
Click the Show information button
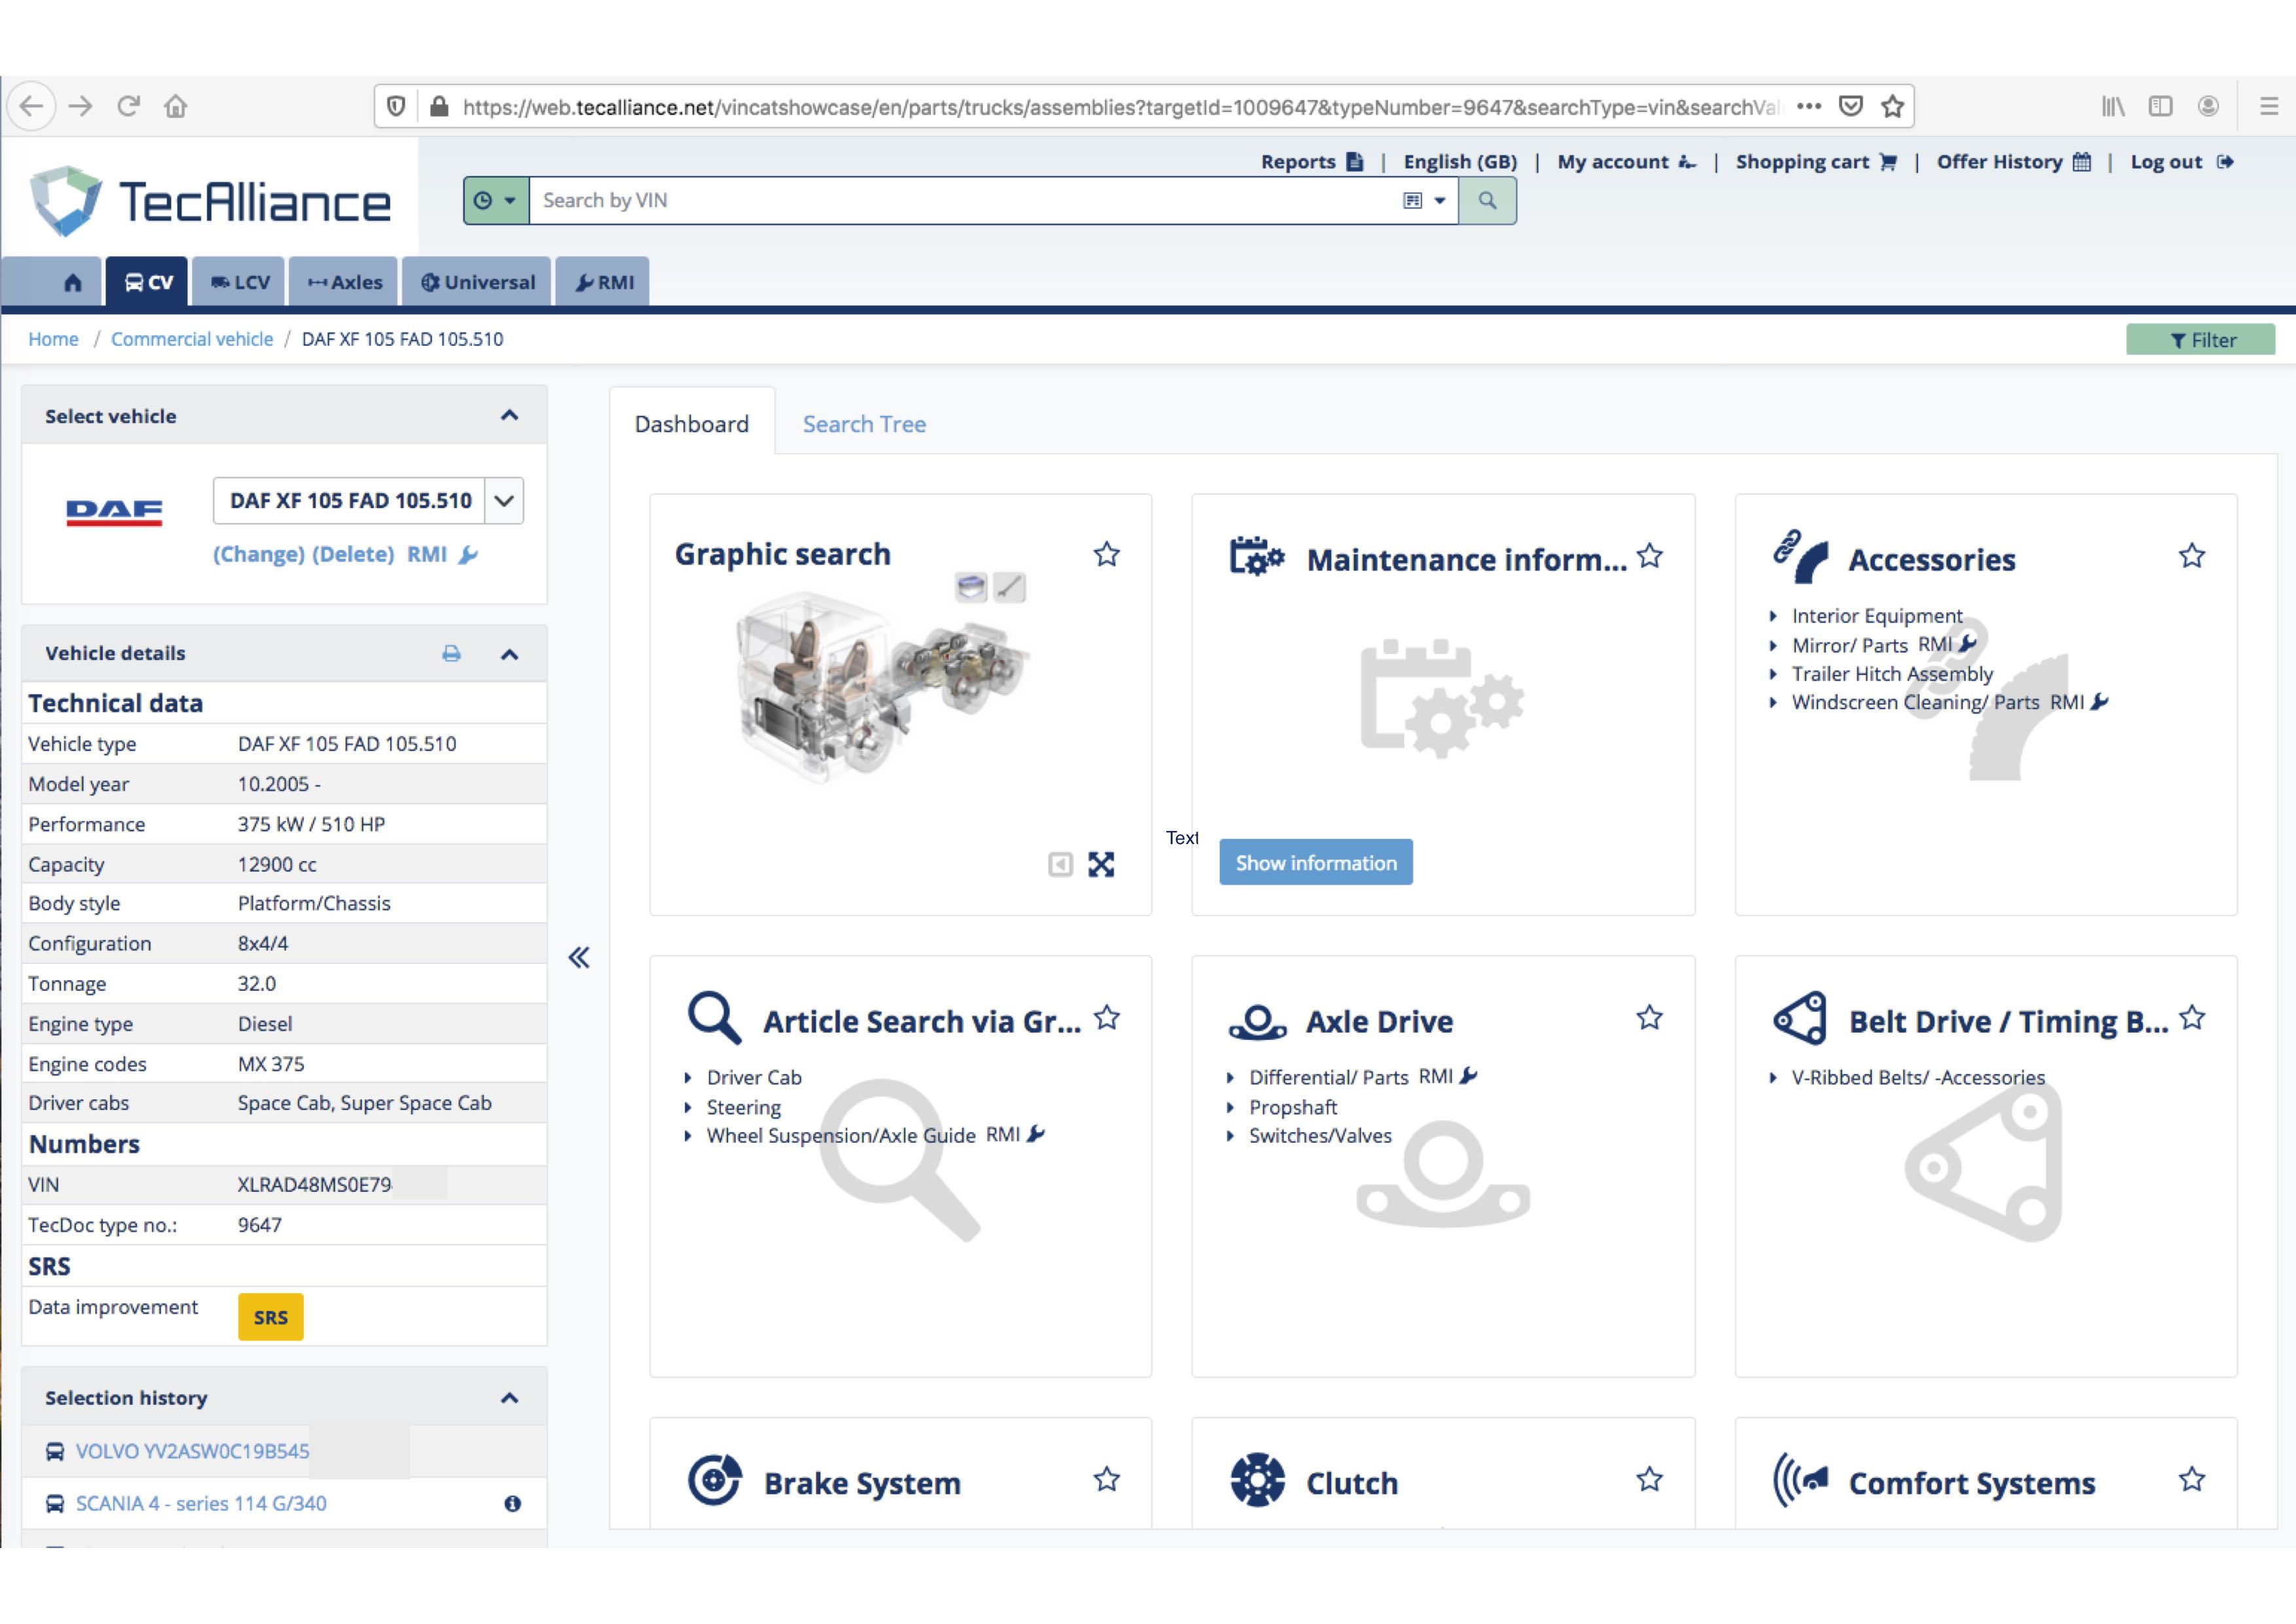(1315, 862)
